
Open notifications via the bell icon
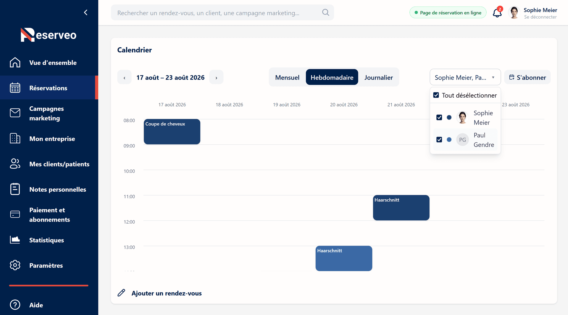pyautogui.click(x=497, y=12)
